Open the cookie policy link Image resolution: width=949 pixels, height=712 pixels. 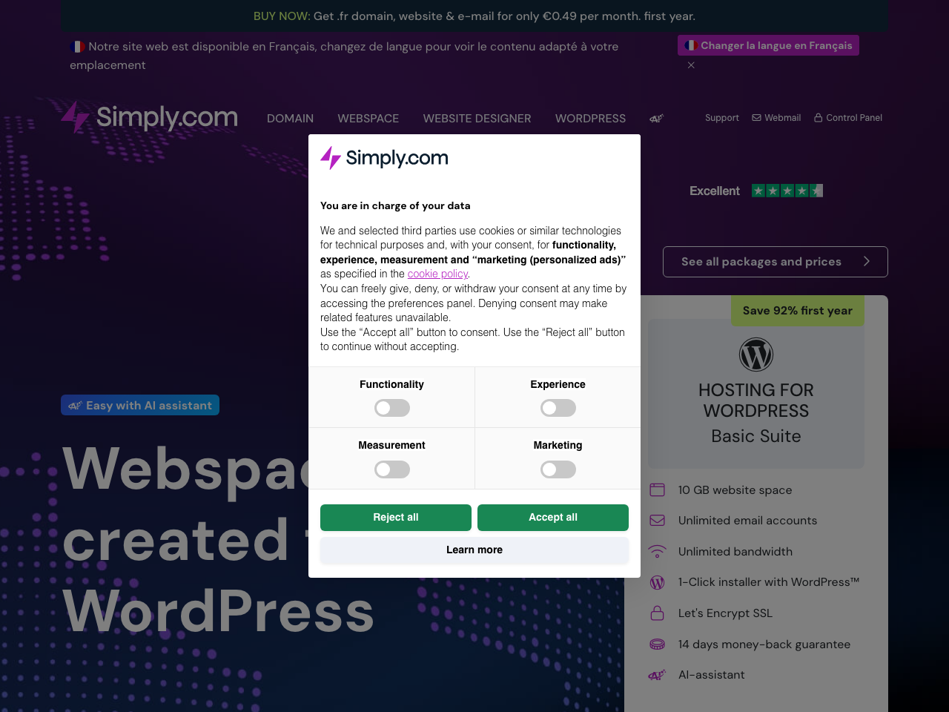[x=437, y=274]
